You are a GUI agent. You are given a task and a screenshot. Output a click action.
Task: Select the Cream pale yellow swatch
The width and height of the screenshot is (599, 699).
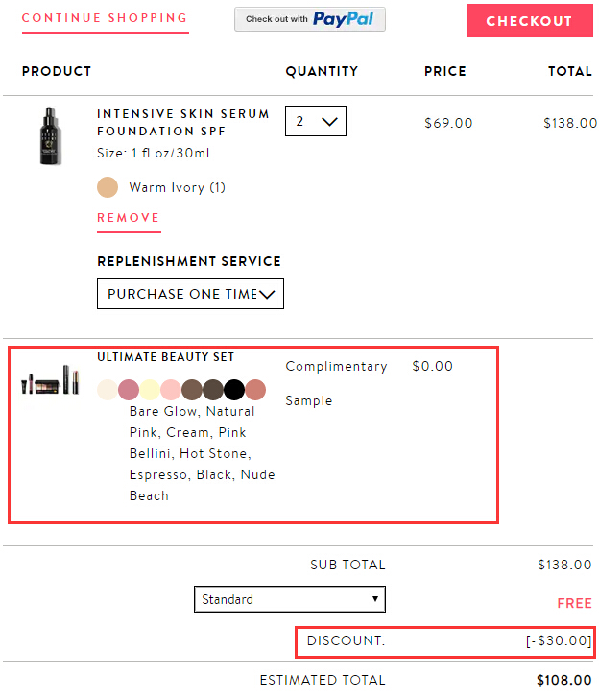click(x=150, y=390)
